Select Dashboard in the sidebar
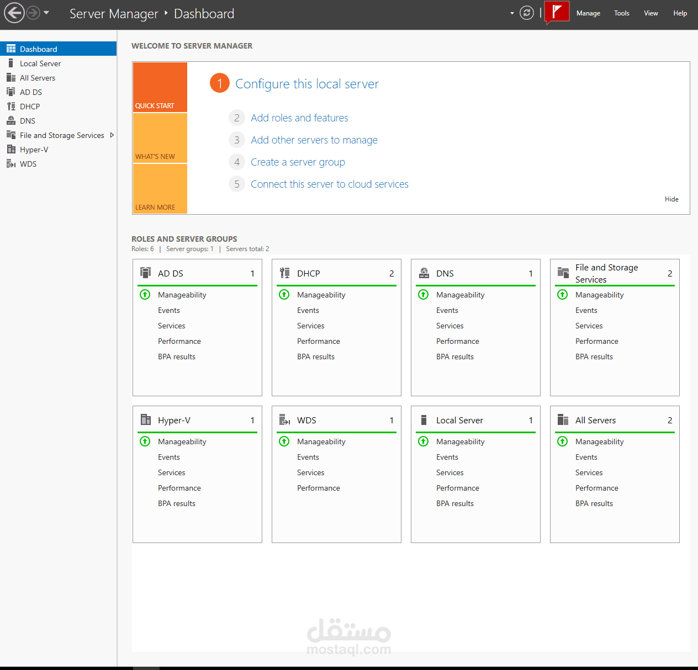Image resolution: width=698 pixels, height=670 pixels. tap(58, 49)
